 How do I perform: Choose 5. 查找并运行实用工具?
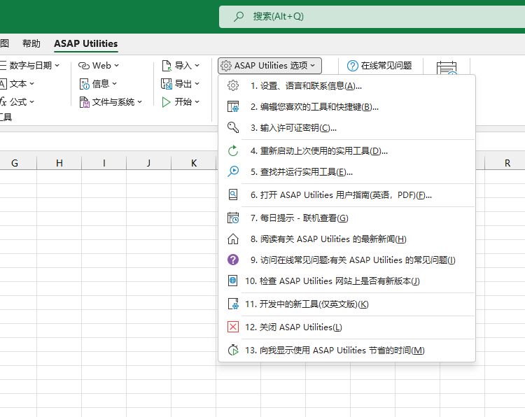click(x=347, y=171)
